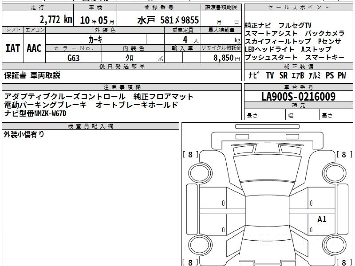Select the exterior color カーキ
Image resolution: width=355 pixels, height=266 pixels.
point(96,39)
